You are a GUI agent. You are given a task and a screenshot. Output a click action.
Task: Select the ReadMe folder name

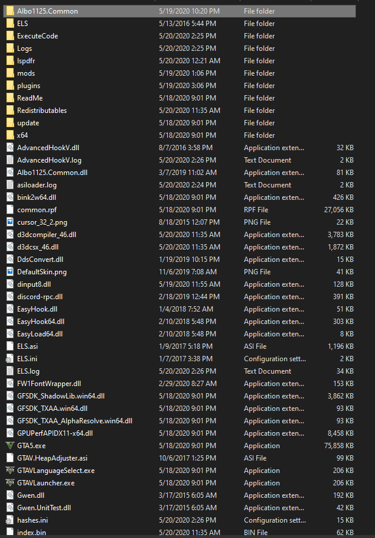(30, 98)
